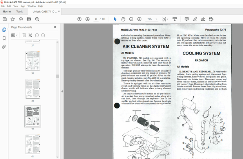Screen dimensions: 243x159
Task: Click the print pages thumbnail icon
Action: pos(31,35)
